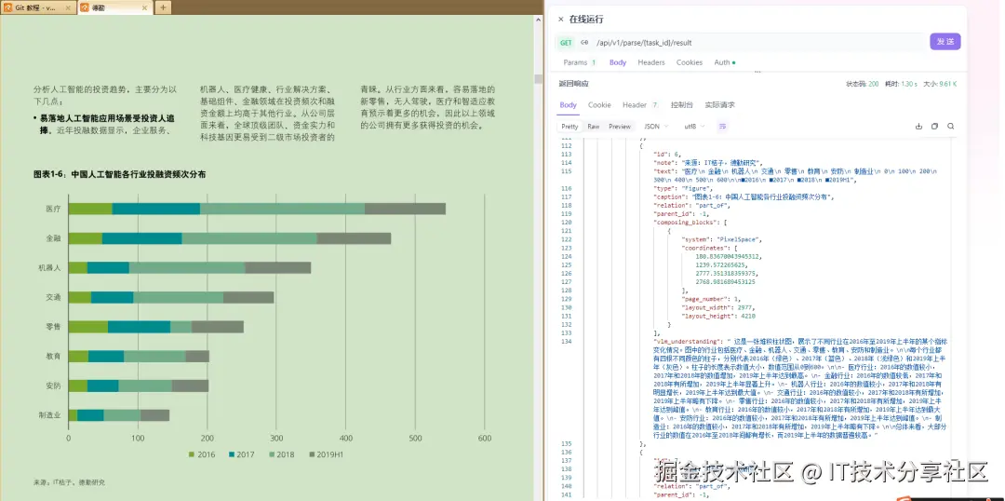Image resolution: width=1005 pixels, height=501 pixels.
Task: Click the "system": "PixelSpace" JSON line
Action: pyautogui.click(x=721, y=239)
